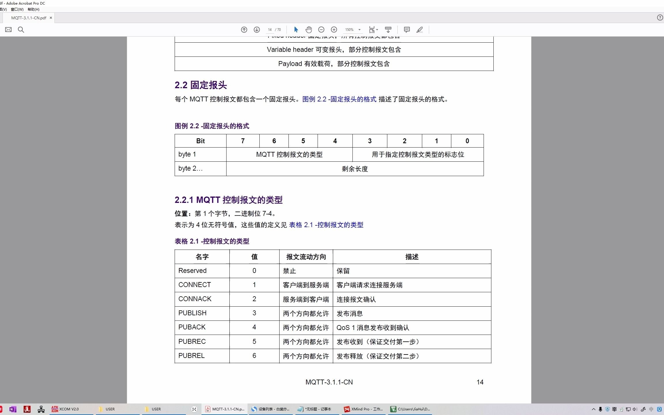Open the find text magnifier
Image resolution: width=664 pixels, height=415 pixels.
point(21,30)
